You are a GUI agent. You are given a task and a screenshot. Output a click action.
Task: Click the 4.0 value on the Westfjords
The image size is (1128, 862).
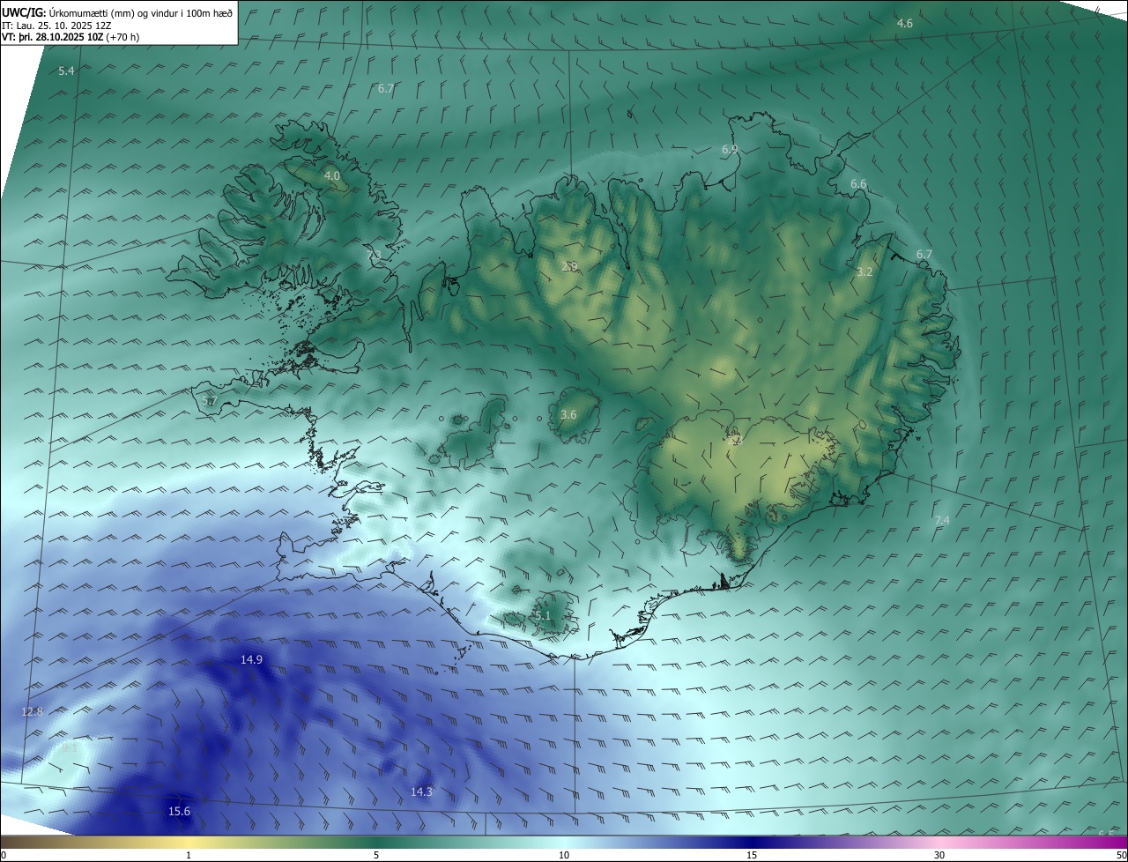point(332,175)
